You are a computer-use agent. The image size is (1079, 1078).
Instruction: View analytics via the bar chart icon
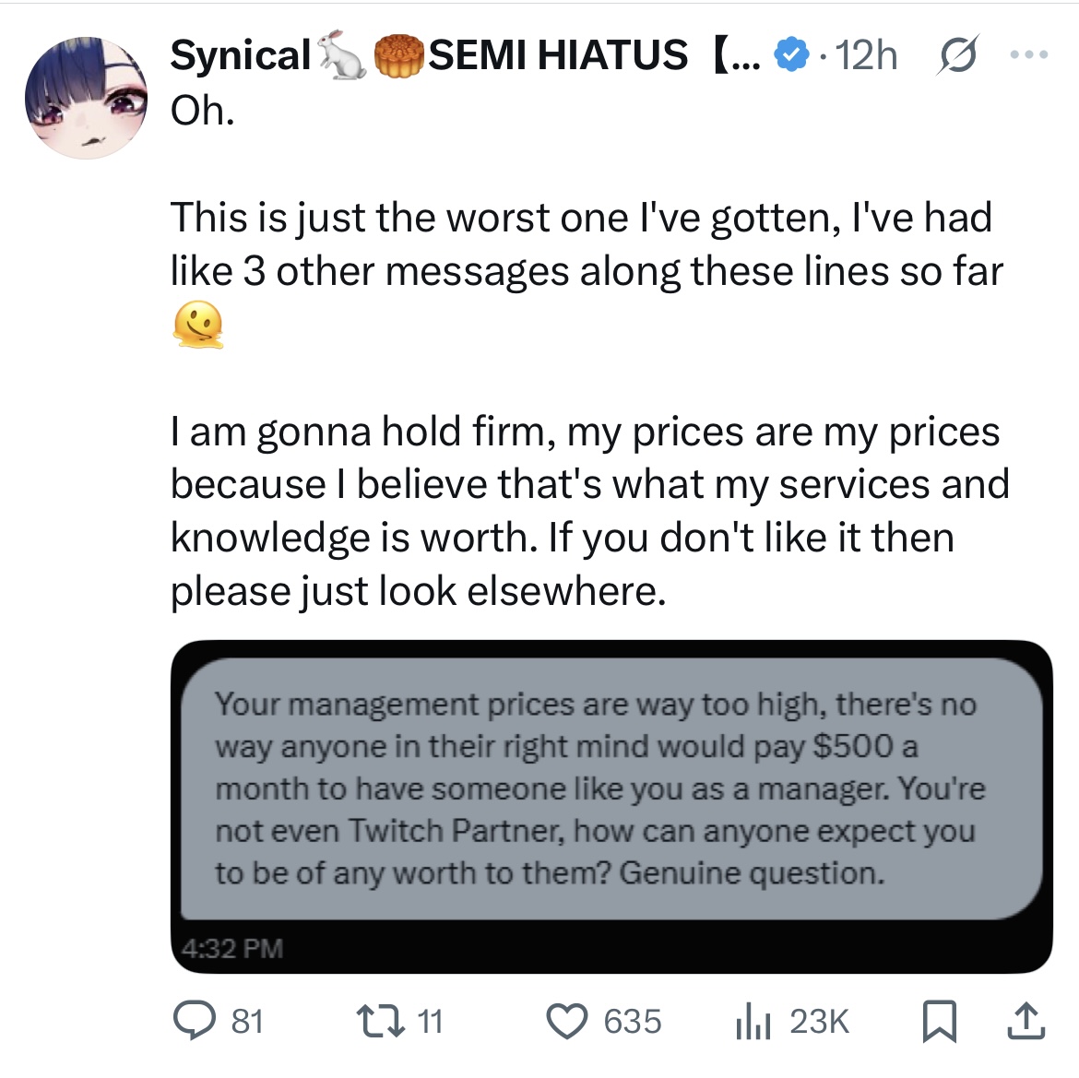click(753, 1022)
